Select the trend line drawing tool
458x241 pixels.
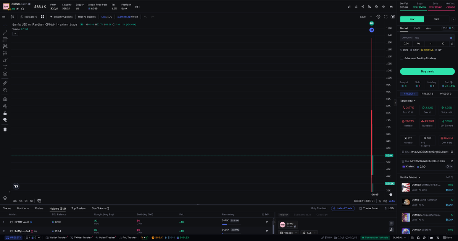5,32
